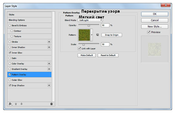175x113 pixels.
Task: Click the move effect up arrow
Action: click(x=16, y=104)
